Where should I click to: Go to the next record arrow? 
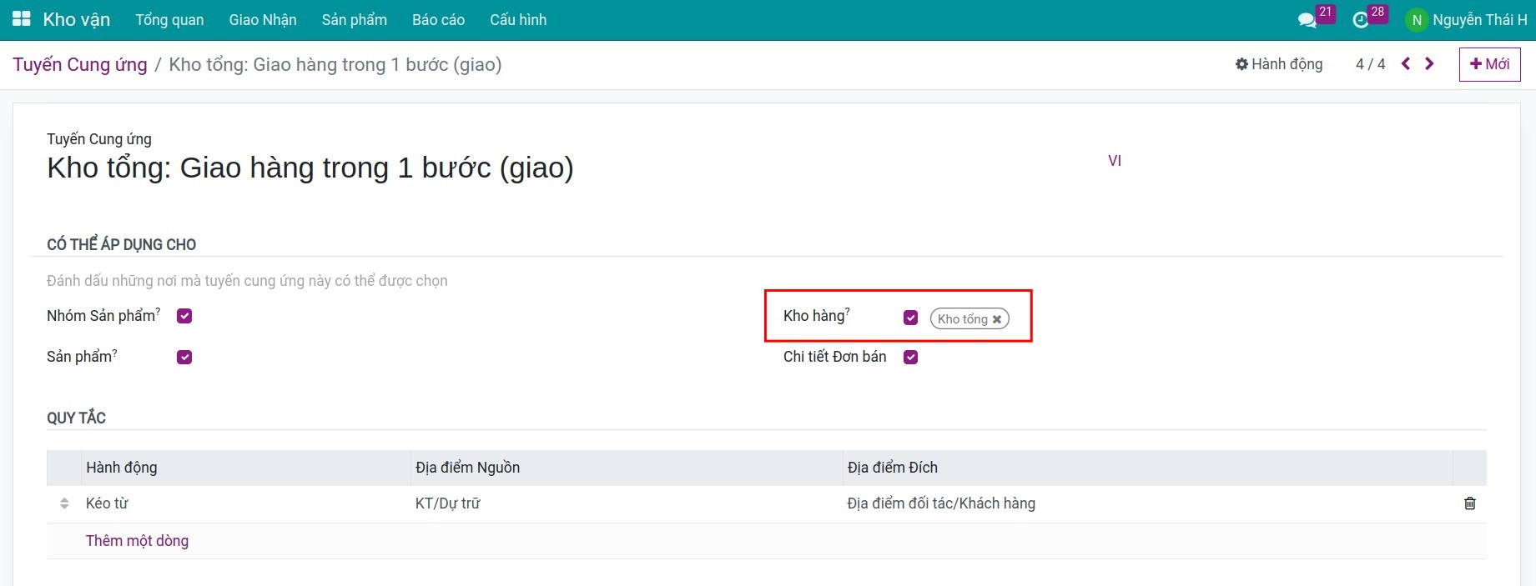[1430, 64]
